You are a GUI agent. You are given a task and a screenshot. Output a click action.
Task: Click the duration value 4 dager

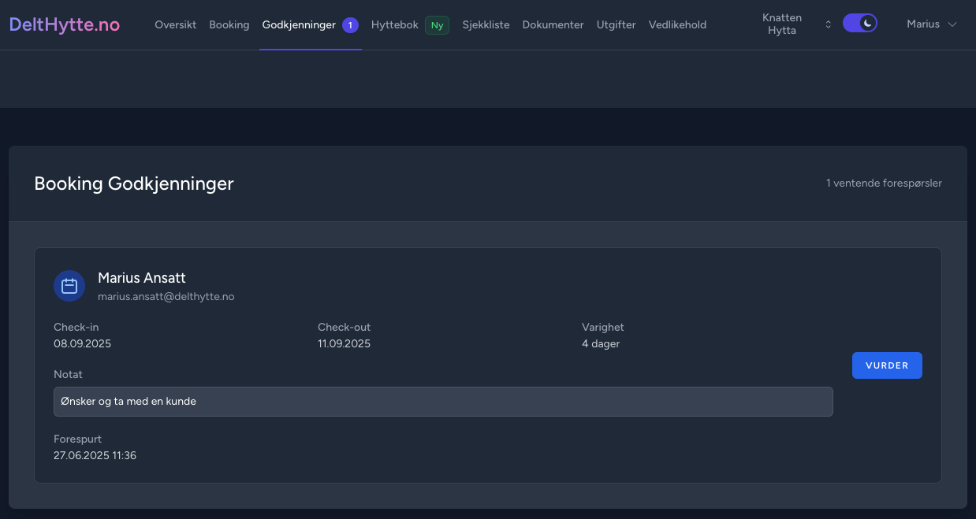tap(601, 343)
